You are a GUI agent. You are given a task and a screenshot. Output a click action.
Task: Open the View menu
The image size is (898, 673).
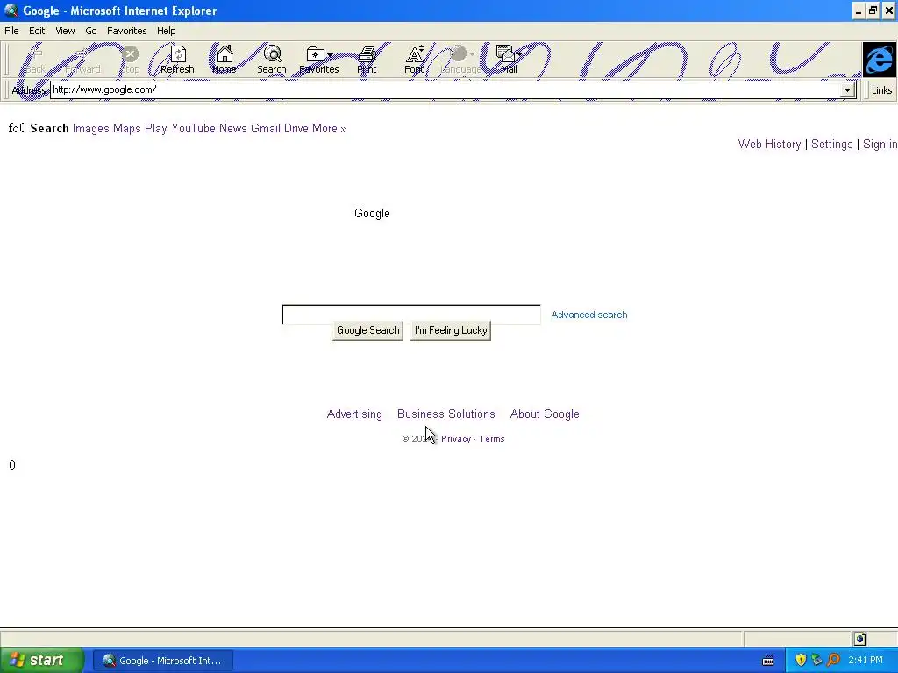point(65,31)
